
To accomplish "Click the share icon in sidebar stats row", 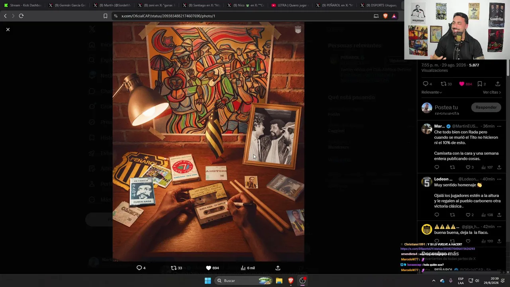I will 498,84.
